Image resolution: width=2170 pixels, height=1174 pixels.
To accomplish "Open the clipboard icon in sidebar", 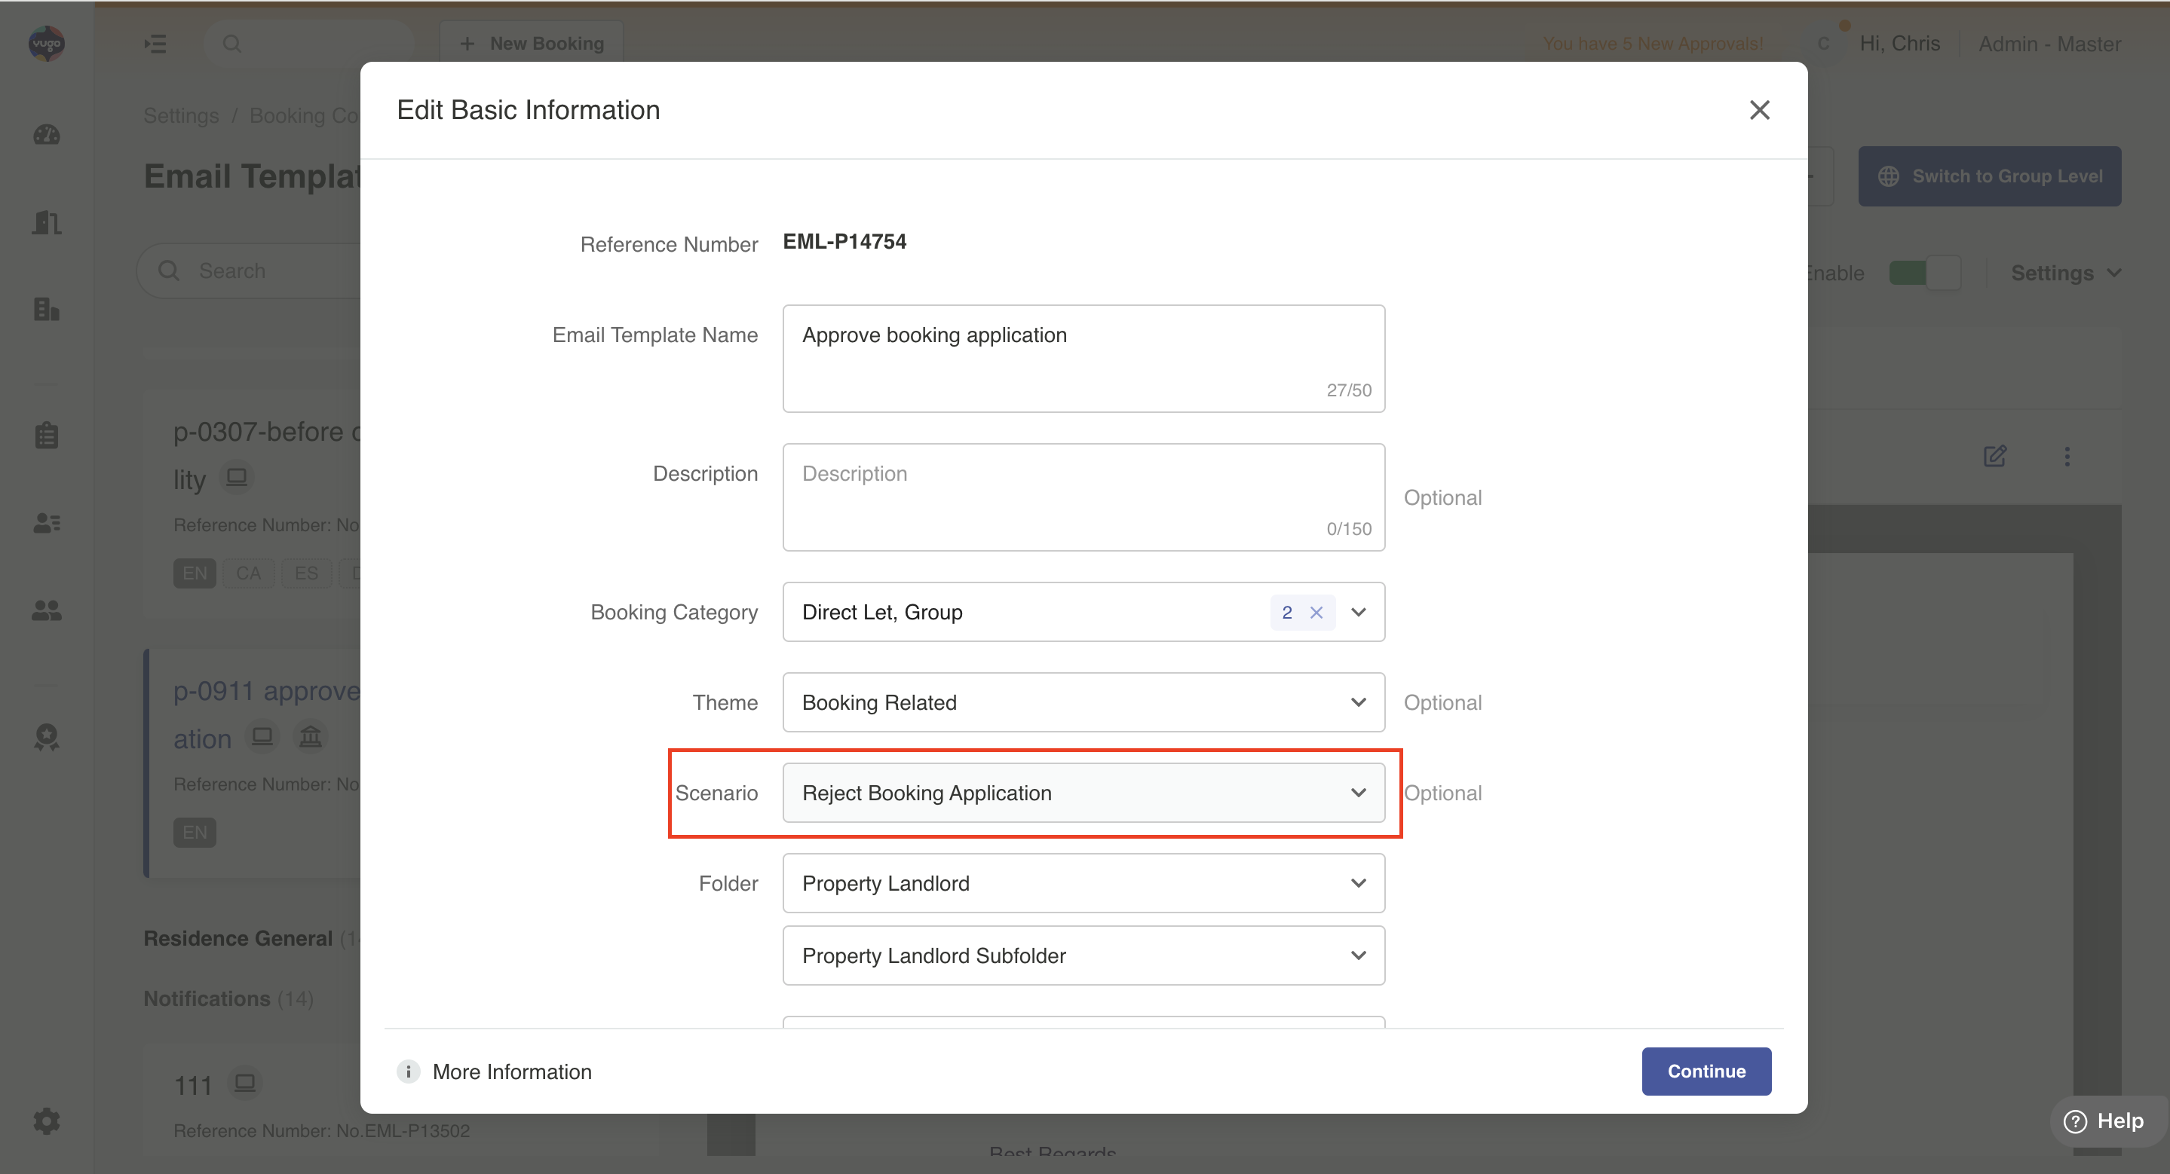I will [46, 436].
